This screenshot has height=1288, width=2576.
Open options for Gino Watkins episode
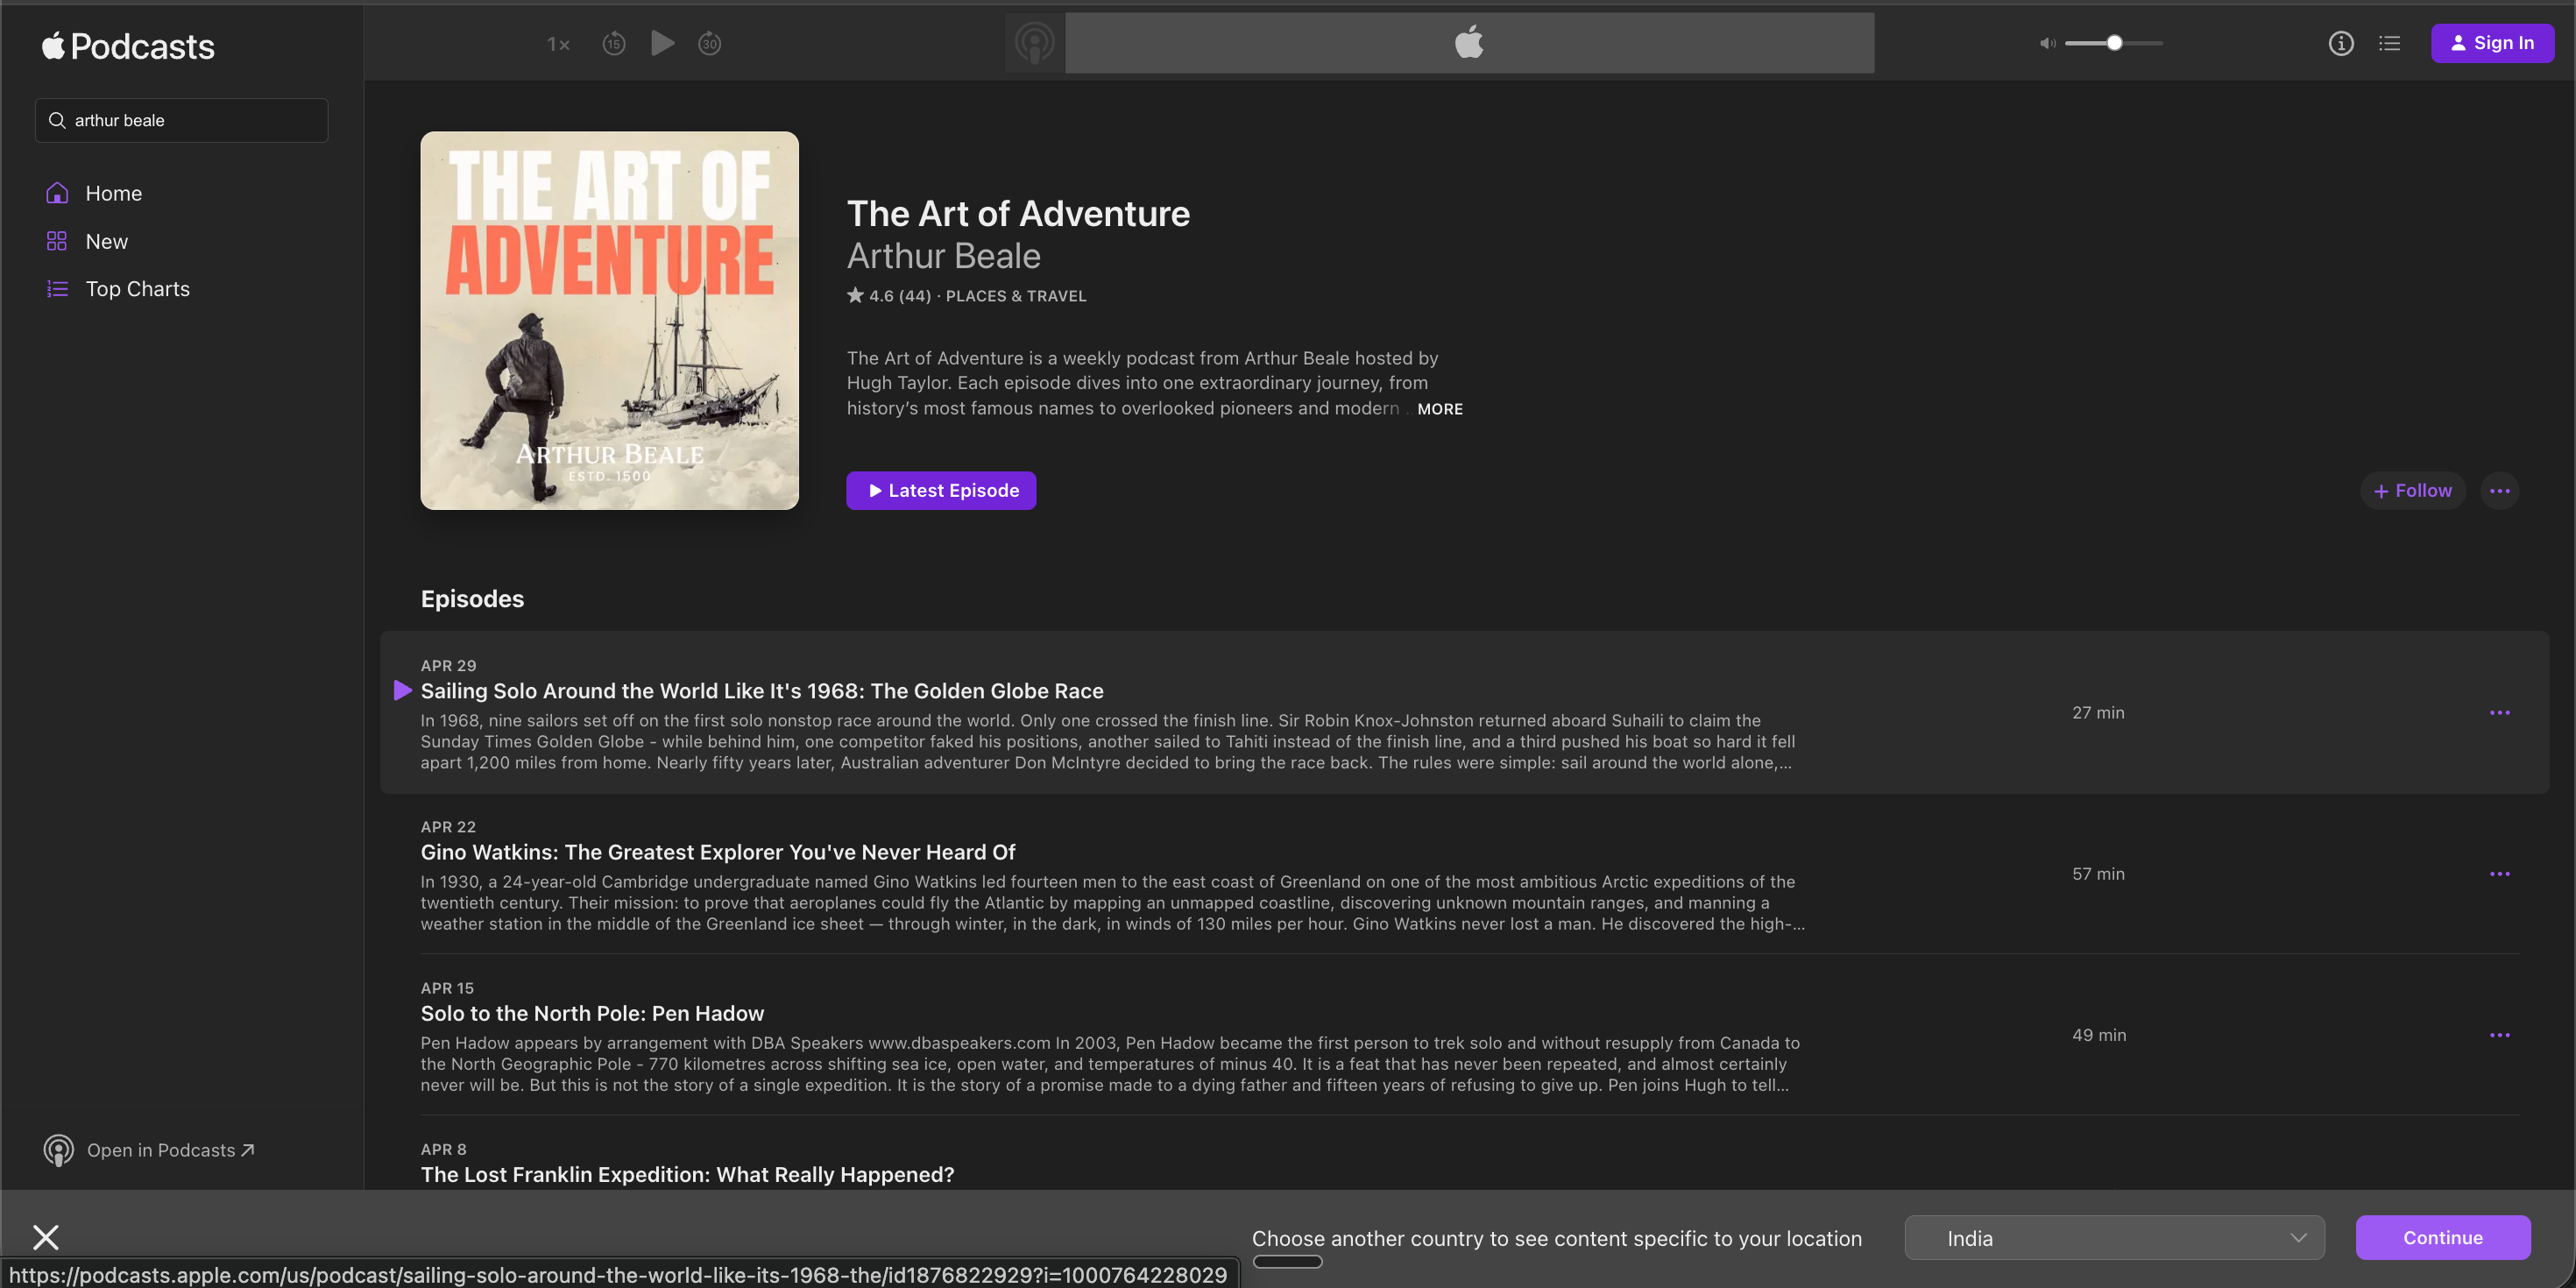pyautogui.click(x=2500, y=874)
